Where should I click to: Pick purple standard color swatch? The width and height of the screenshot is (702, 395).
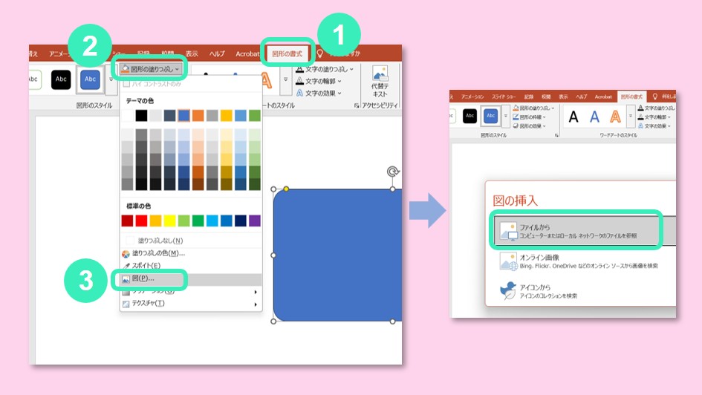255,221
